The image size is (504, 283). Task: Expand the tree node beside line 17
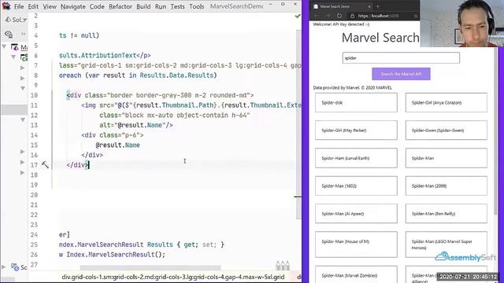[22, 162]
